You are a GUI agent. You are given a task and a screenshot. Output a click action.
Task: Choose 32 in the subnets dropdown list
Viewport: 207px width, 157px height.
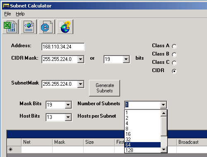point(142,140)
